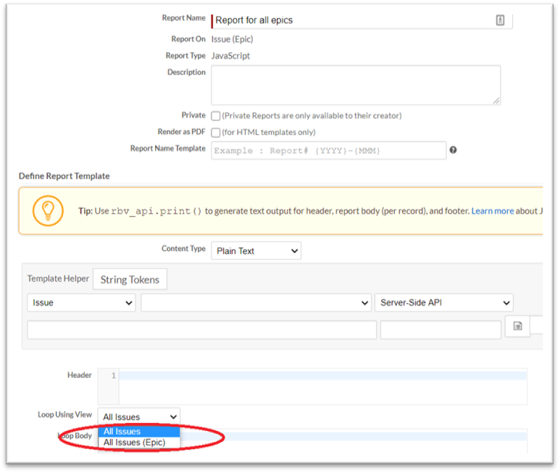Click the document icon next to token field

coord(517,326)
